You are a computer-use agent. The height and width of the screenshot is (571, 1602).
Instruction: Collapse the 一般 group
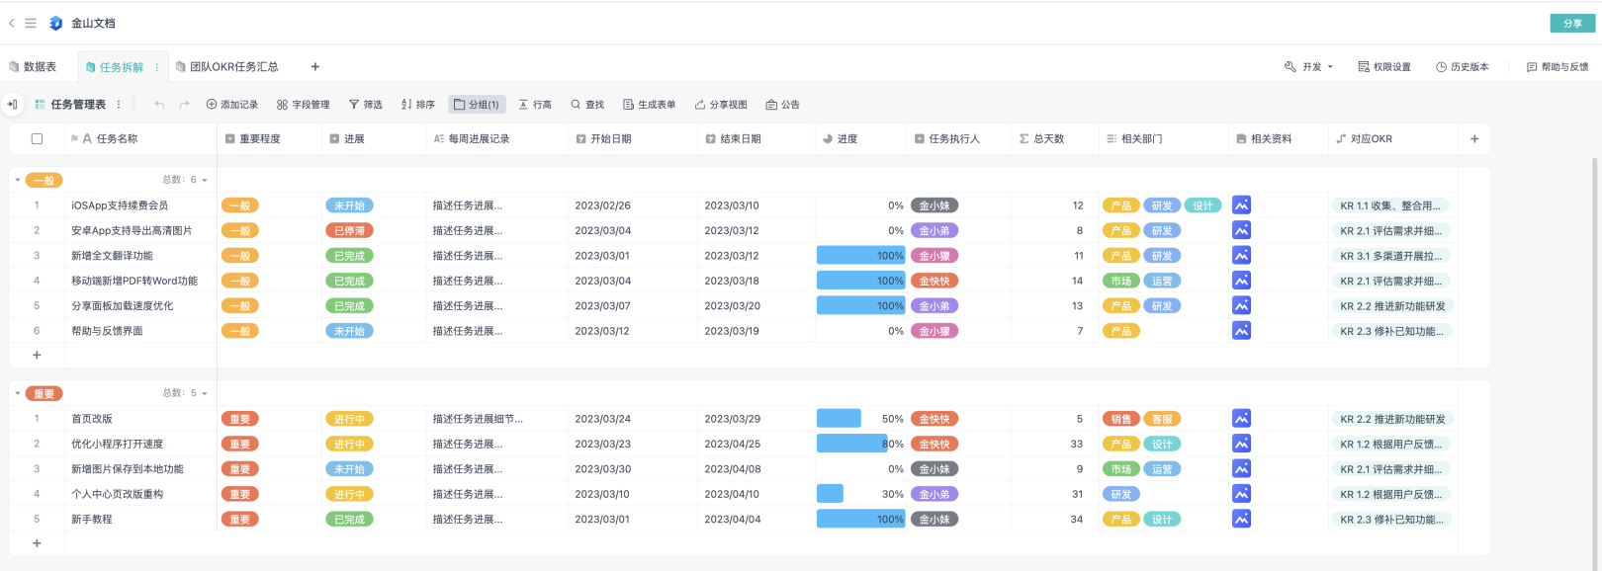tap(18, 180)
